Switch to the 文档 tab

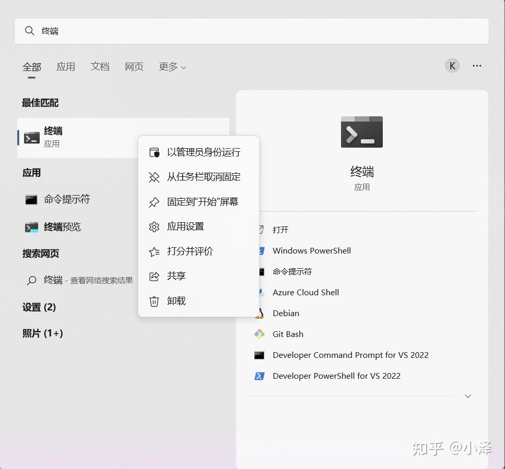click(x=100, y=67)
